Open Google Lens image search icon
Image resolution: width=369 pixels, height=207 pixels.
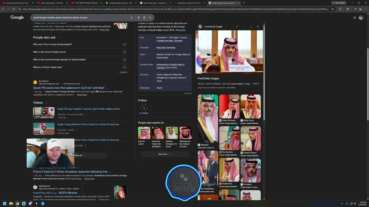point(144,18)
